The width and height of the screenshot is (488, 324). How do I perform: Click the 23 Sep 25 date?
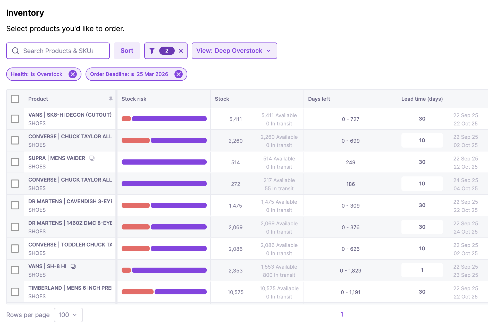(x=466, y=275)
